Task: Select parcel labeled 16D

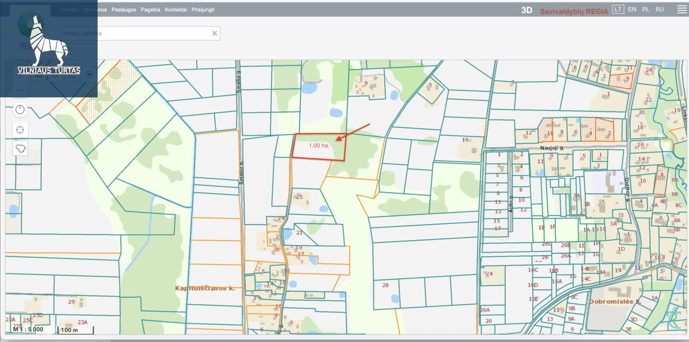Action: [533, 285]
